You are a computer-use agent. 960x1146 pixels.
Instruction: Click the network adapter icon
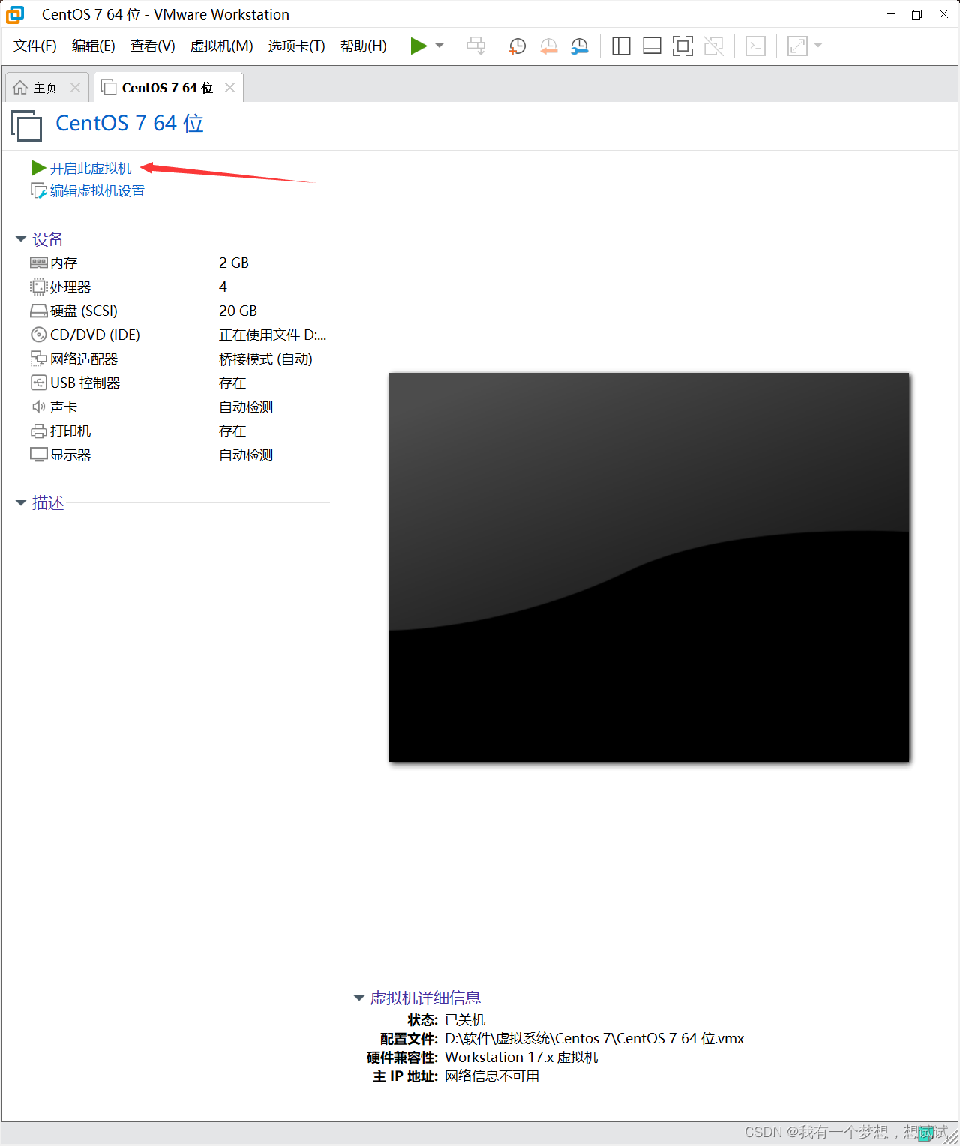pos(39,358)
